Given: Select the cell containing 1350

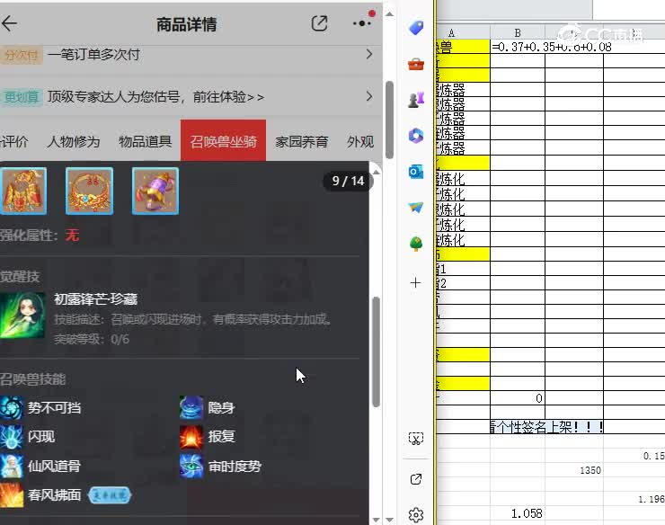Looking at the screenshot, I should [x=574, y=470].
